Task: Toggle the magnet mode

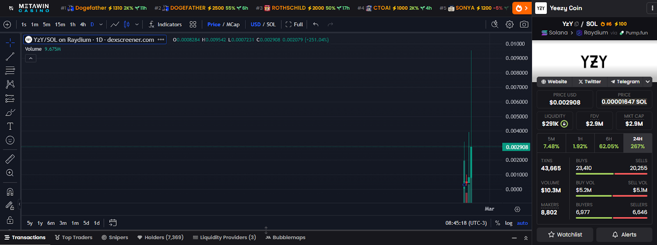Action: click(x=10, y=192)
